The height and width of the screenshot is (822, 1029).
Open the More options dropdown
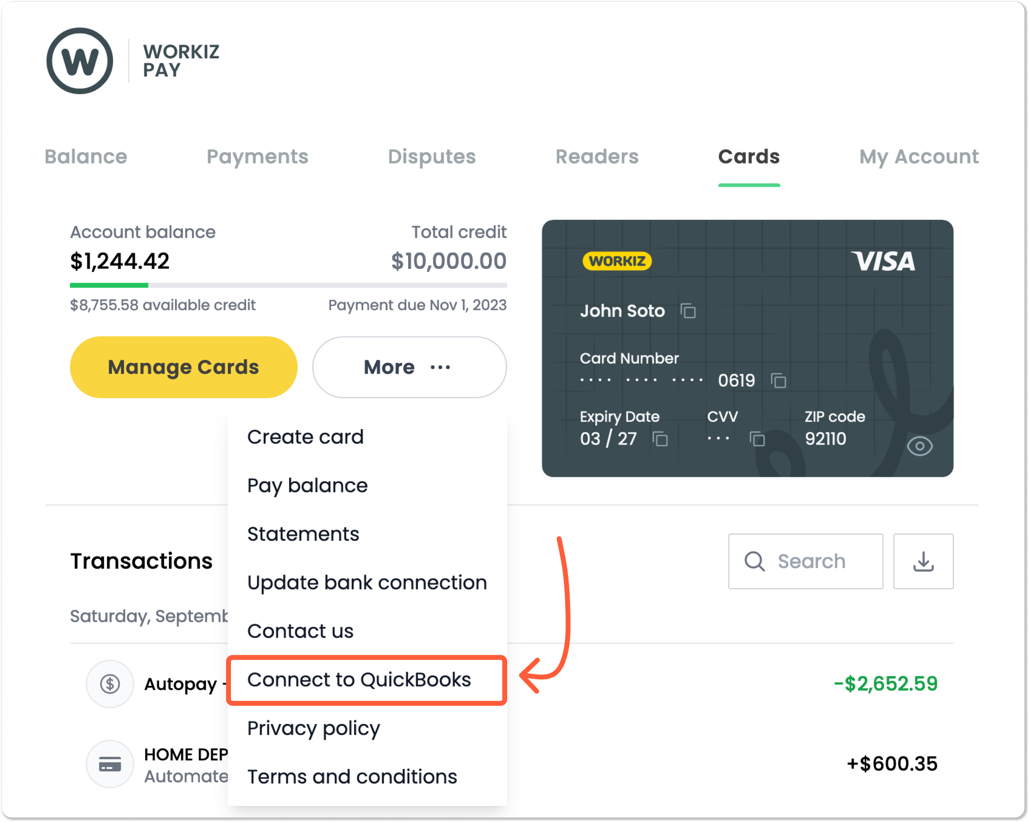pyautogui.click(x=409, y=367)
